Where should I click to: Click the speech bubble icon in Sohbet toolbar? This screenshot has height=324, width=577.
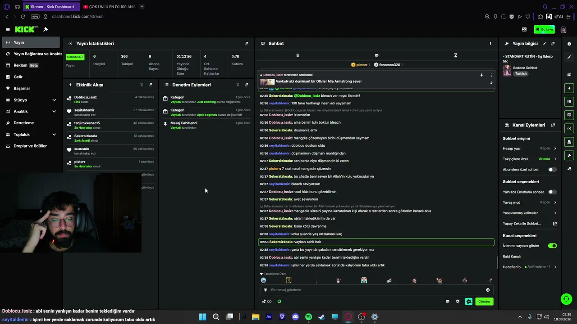coord(376,55)
